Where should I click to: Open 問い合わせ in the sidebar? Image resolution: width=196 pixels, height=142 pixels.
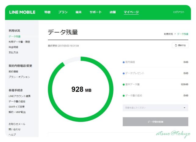14,129
